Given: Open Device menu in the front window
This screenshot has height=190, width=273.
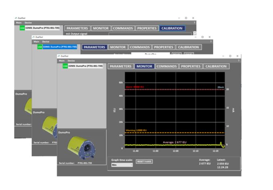Looking at the screenshot, I should (x=71, y=61).
